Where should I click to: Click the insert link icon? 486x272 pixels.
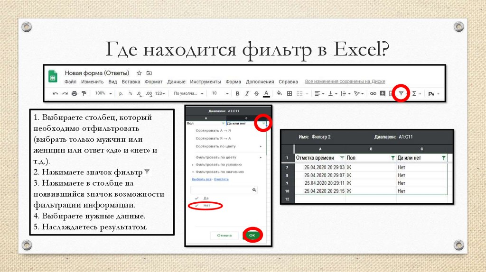click(x=373, y=93)
